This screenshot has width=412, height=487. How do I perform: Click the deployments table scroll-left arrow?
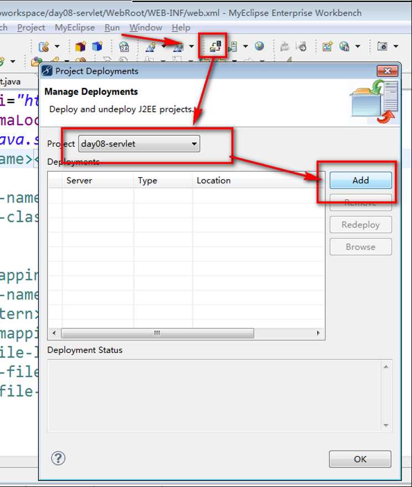(x=54, y=333)
